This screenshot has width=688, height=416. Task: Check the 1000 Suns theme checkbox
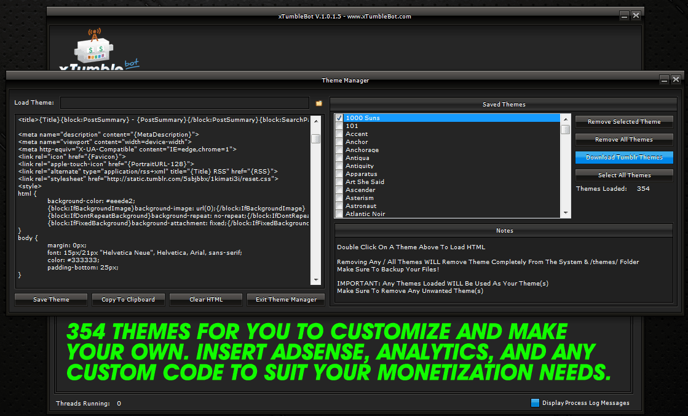[x=339, y=118]
